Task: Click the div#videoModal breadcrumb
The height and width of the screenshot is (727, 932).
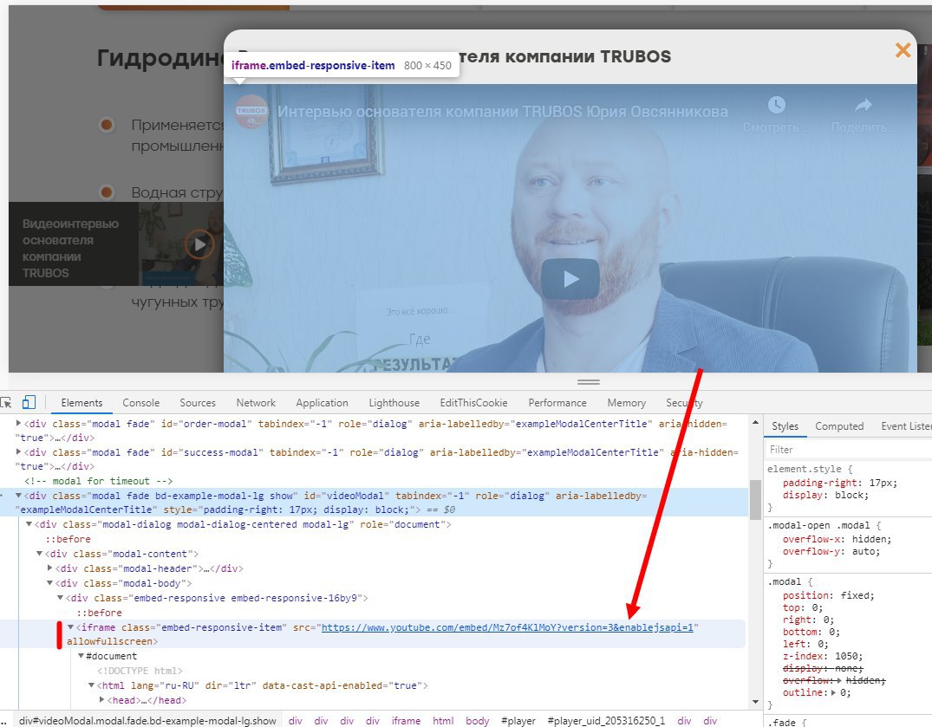Action: click(x=147, y=720)
